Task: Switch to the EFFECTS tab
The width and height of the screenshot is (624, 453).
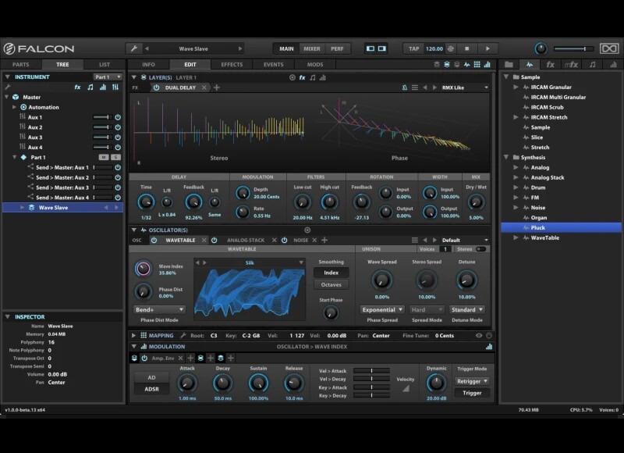Action: [x=232, y=64]
